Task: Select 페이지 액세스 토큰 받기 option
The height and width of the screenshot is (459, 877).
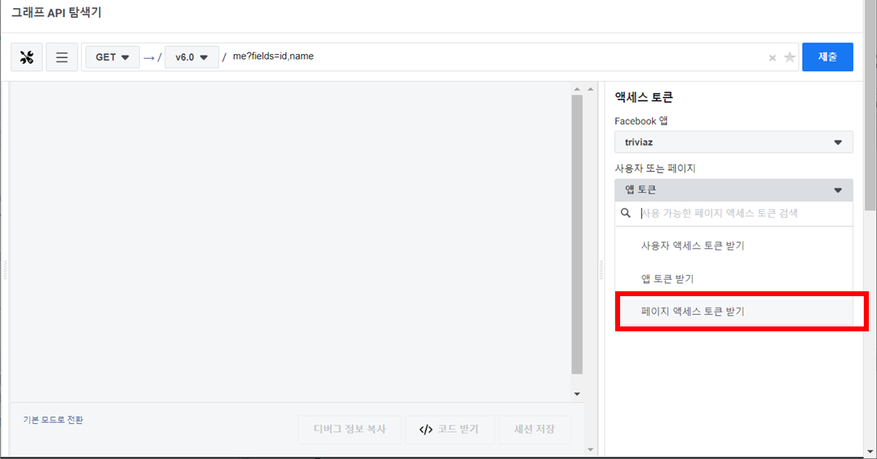Action: (733, 312)
